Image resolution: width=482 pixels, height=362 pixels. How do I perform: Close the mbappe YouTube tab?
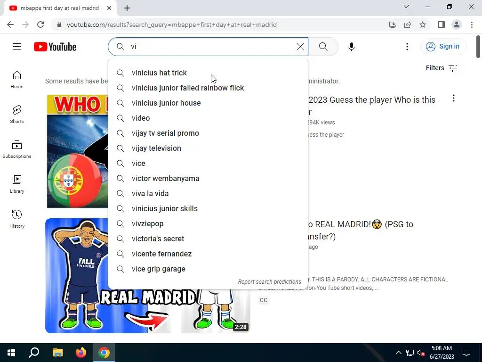[x=109, y=8]
